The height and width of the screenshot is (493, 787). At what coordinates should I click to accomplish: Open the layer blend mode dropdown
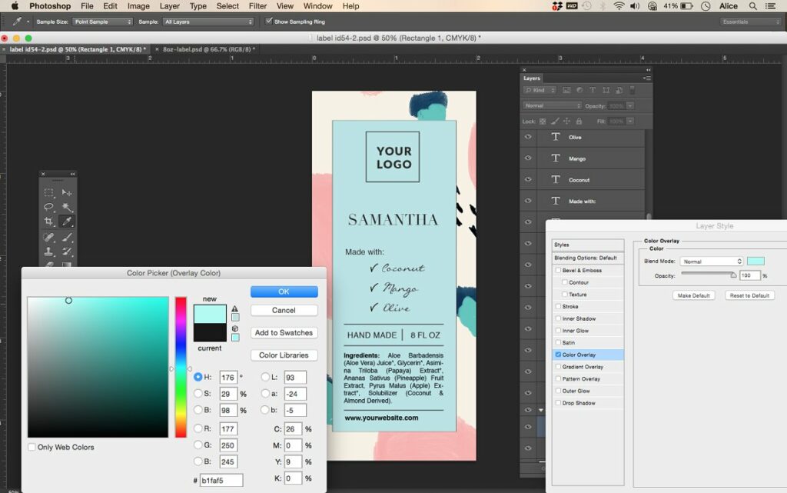pos(550,105)
